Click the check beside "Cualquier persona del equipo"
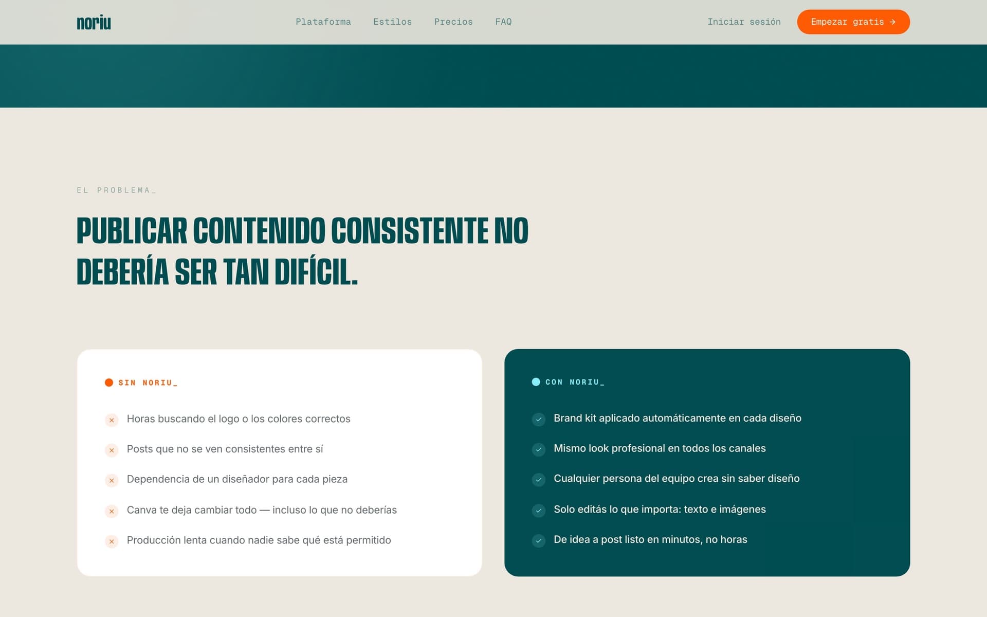987x617 pixels. point(538,480)
